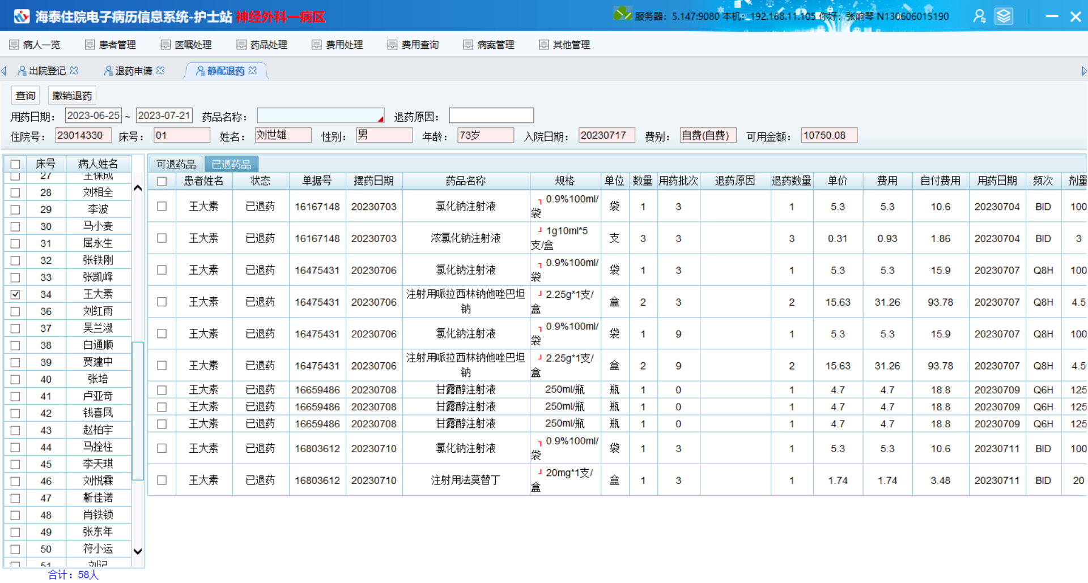Switch to the 已退药品 tab
Image resolution: width=1088 pixels, height=583 pixels.
231,164
